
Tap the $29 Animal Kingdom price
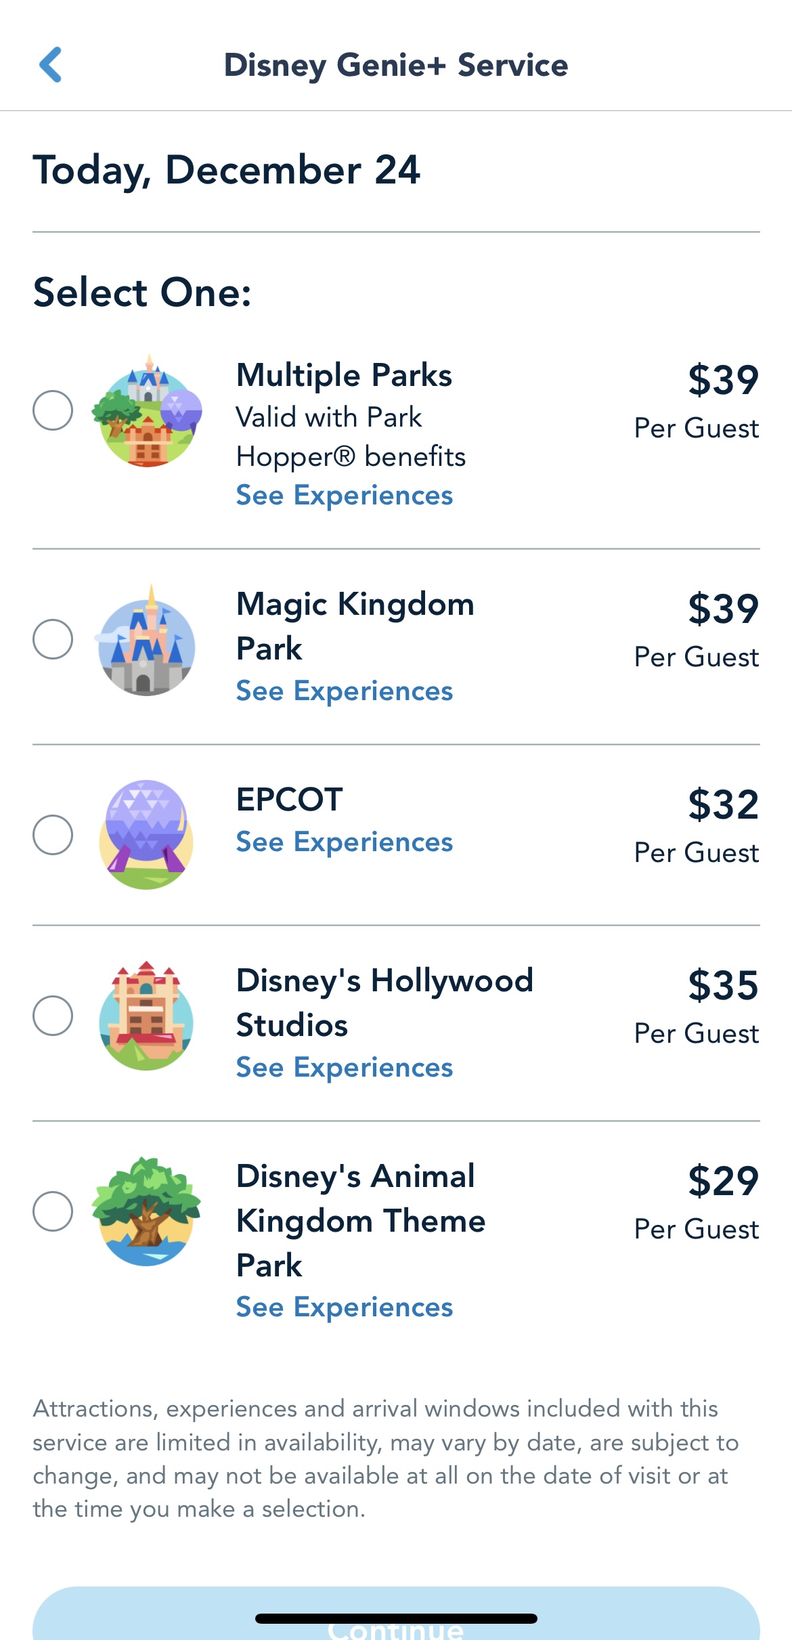[723, 1182]
